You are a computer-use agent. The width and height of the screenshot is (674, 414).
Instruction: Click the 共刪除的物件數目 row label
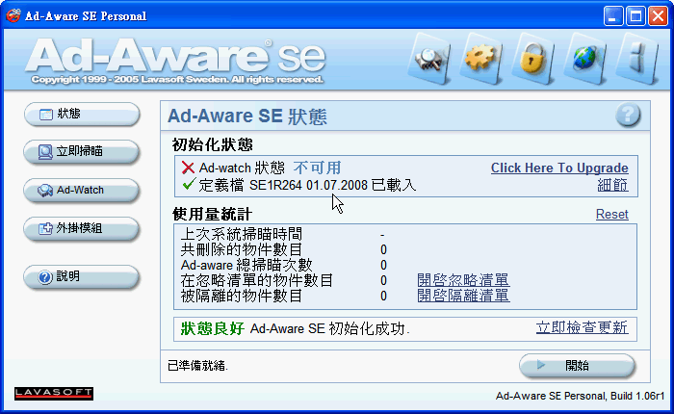point(242,249)
